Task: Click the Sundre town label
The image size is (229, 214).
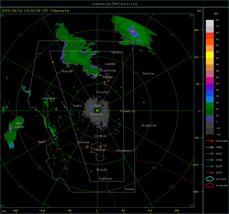Action: [77, 105]
